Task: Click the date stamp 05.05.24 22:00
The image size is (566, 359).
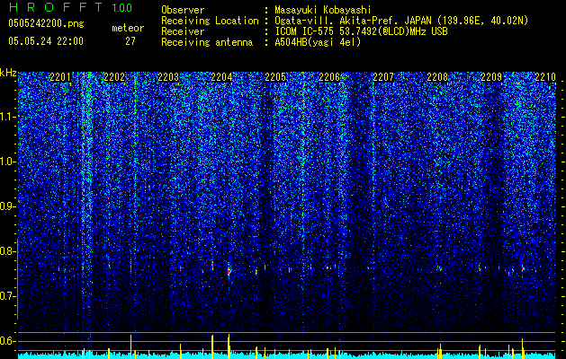Action: [46, 41]
